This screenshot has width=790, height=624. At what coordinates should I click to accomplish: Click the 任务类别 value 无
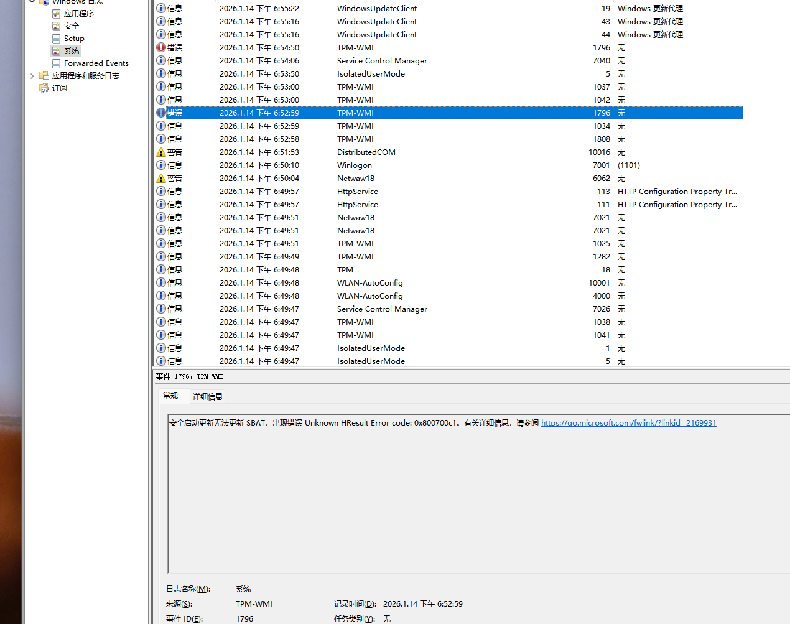(x=387, y=618)
